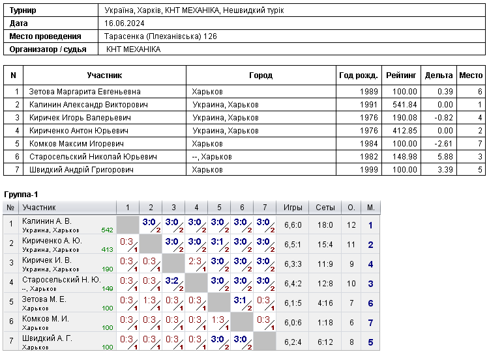Click tournament name Нешвидкий турік
Viewport: 489px width, 354px height.
[253, 10]
